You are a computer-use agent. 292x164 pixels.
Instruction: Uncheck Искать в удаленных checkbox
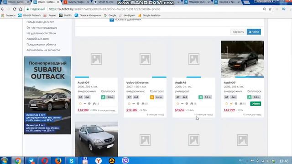point(111,20)
